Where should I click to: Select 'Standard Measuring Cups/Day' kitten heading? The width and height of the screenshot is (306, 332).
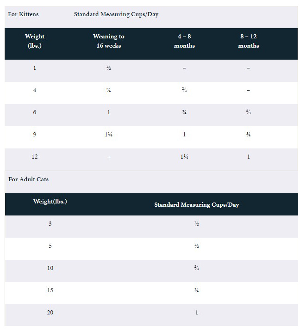pyautogui.click(x=116, y=14)
